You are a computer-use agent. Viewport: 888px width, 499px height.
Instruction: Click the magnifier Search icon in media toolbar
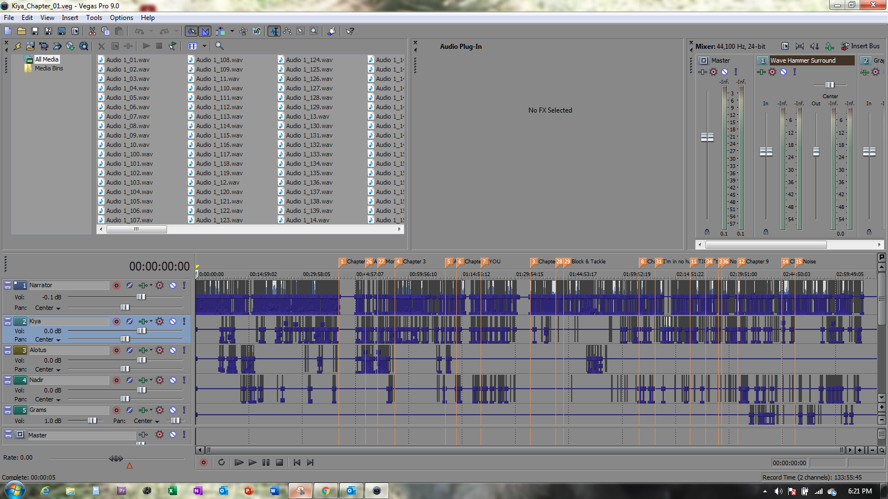tap(219, 46)
